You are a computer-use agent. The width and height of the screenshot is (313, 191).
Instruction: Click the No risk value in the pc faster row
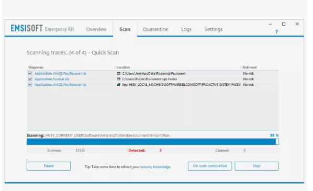[x=249, y=79]
